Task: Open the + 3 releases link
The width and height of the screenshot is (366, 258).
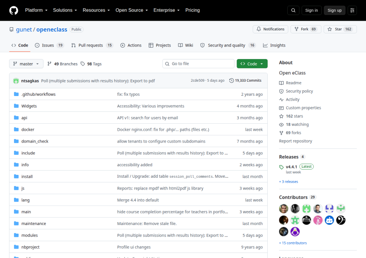Action: [x=288, y=182]
